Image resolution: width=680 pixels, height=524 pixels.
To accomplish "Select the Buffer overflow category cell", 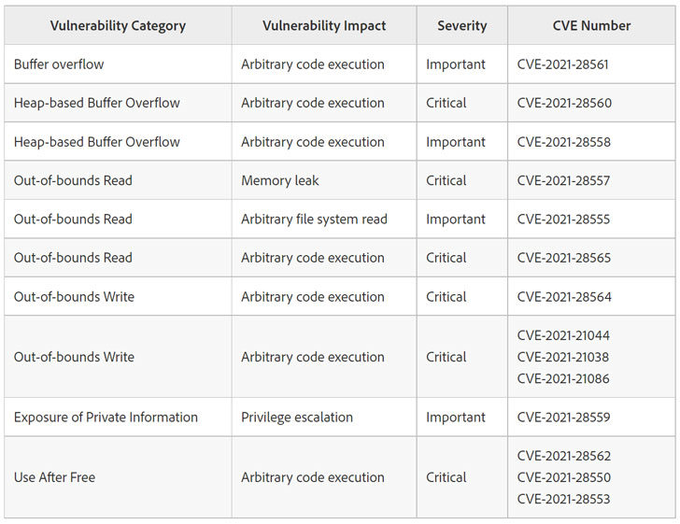I will [x=59, y=64].
